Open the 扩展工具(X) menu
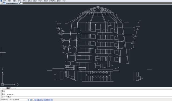The width and height of the screenshot is (172, 101). (52, 1)
